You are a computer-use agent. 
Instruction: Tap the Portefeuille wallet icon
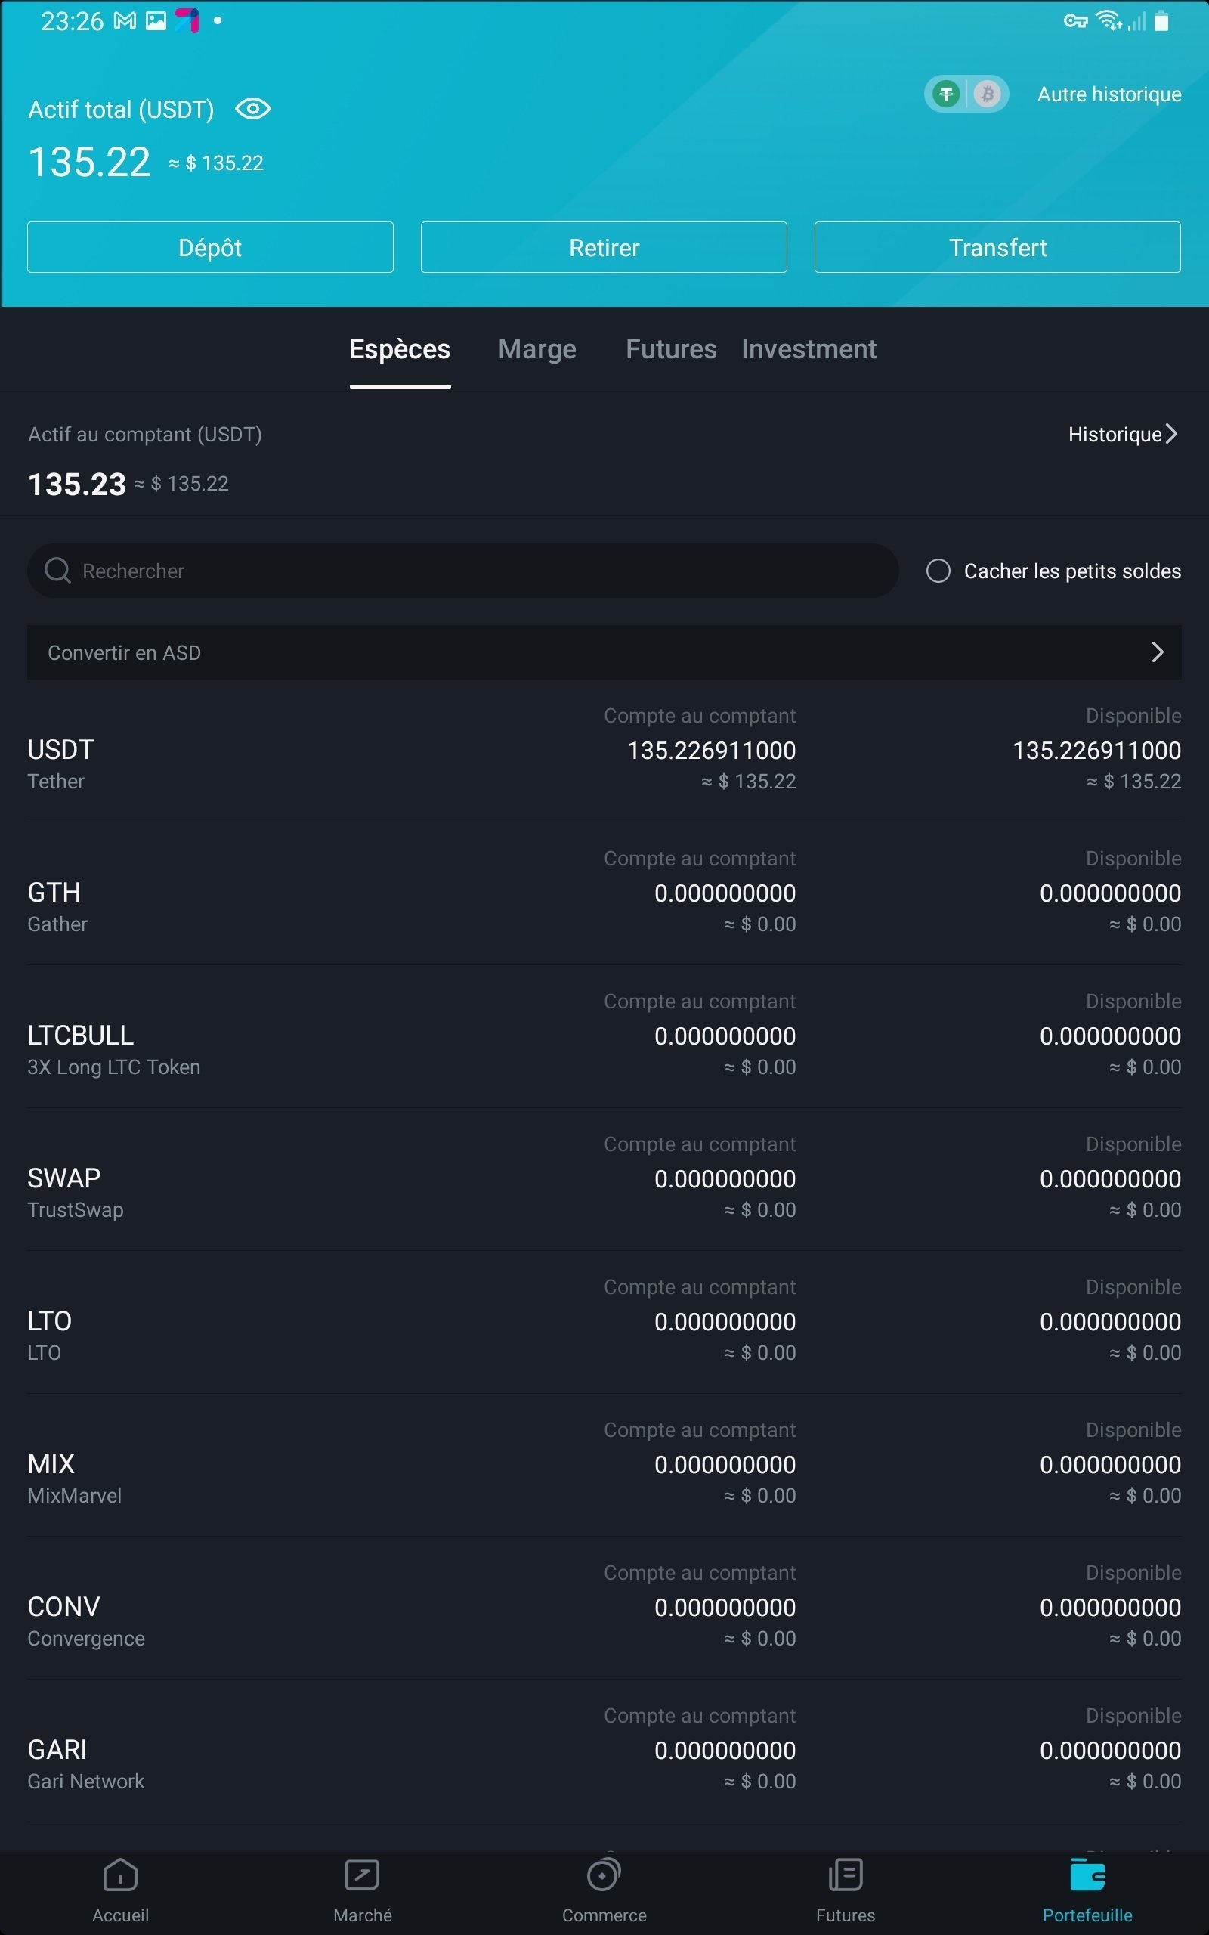(1087, 1875)
